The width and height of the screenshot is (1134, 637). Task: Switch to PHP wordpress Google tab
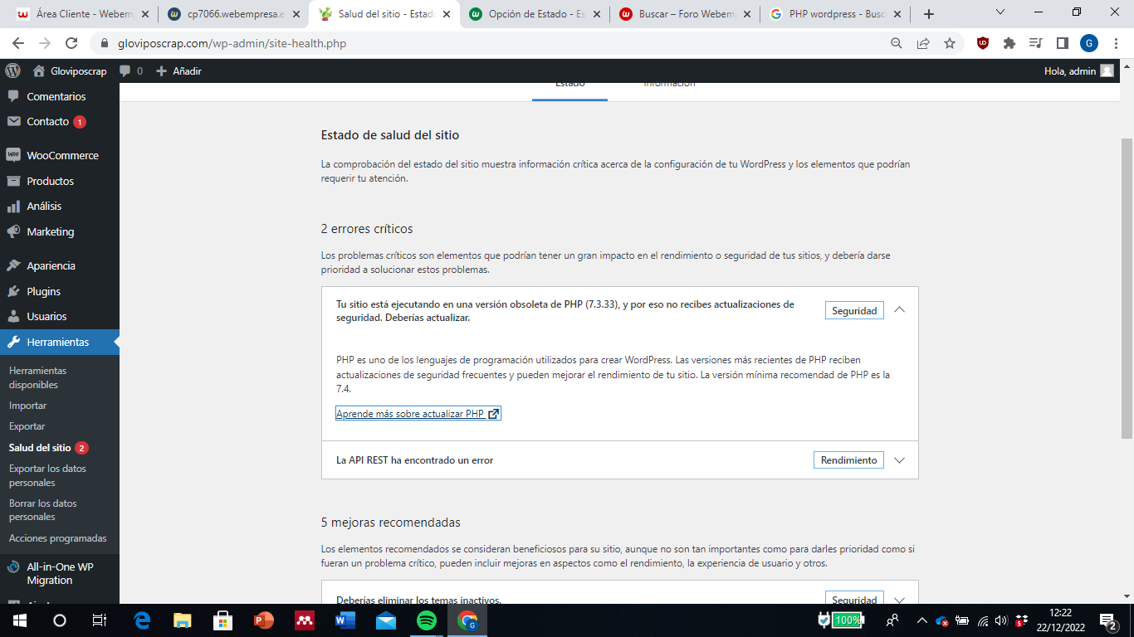coord(836,14)
